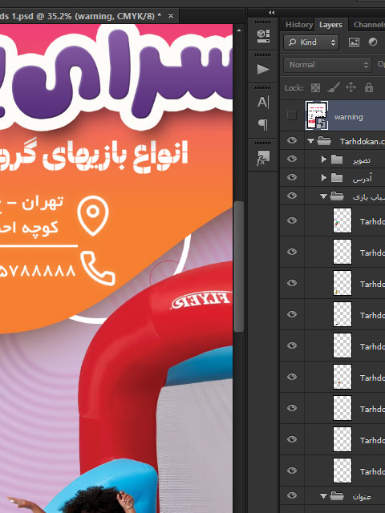The height and width of the screenshot is (513, 385).
Task: Hide the تصویر group with eye icon
Action: click(x=292, y=159)
